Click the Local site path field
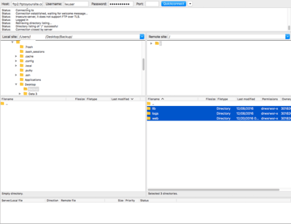Screen dimensions: 291x224 click(79, 37)
